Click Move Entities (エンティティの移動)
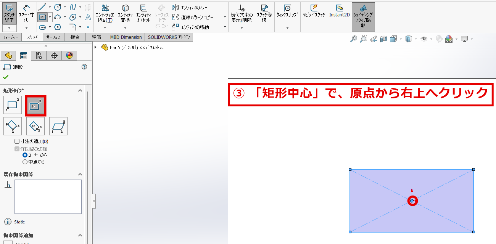 tap(190, 27)
